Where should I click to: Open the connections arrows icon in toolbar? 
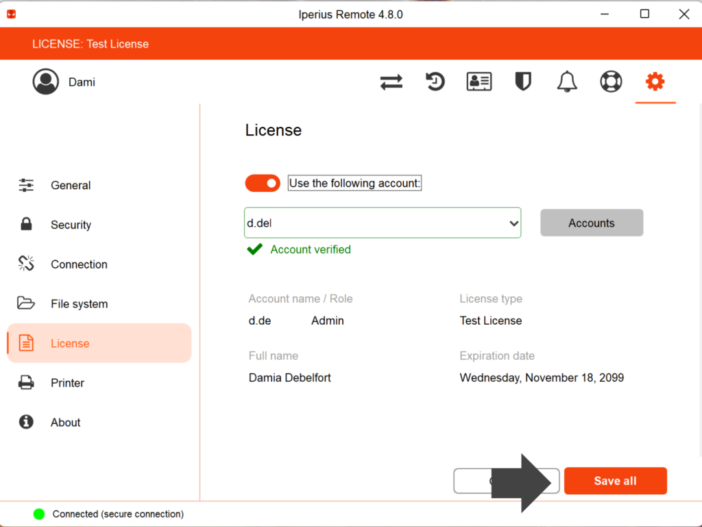pyautogui.click(x=391, y=82)
